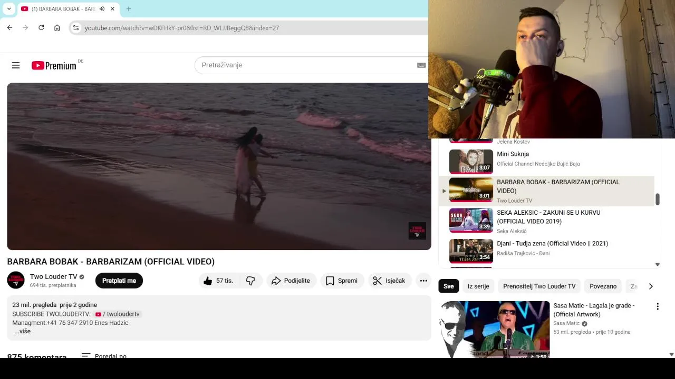Like the video with thumbs-up button
675x379 pixels.
click(218, 281)
